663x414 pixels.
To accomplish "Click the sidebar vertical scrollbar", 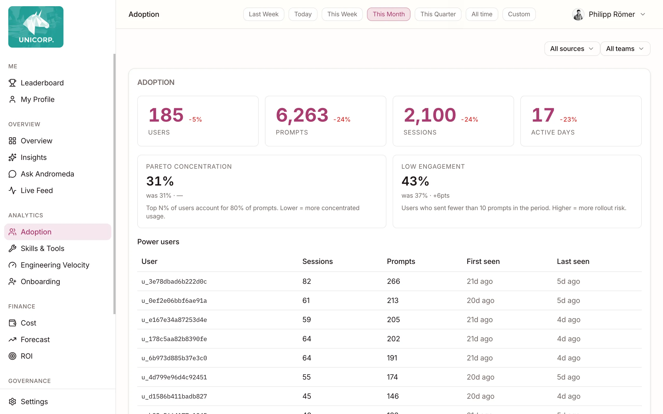I will pos(114,184).
